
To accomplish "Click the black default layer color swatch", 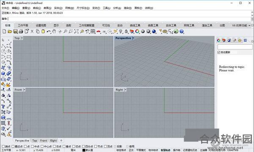I will click(84, 150).
